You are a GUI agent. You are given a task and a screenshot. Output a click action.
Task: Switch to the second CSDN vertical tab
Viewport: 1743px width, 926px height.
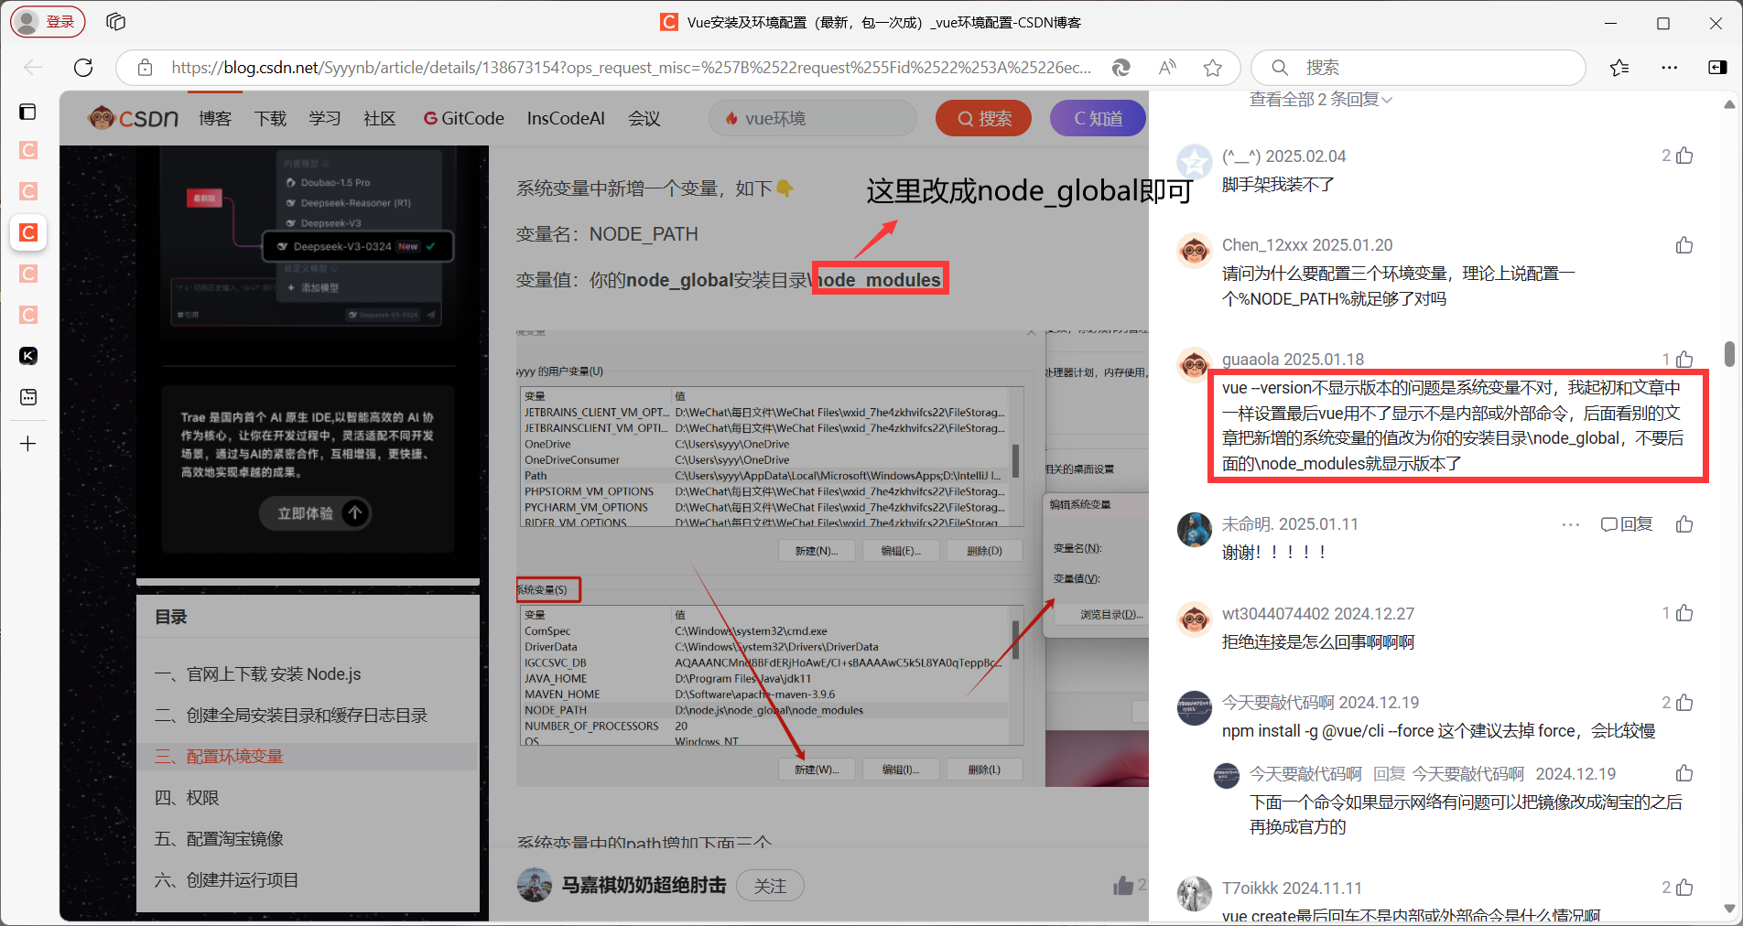point(28,191)
